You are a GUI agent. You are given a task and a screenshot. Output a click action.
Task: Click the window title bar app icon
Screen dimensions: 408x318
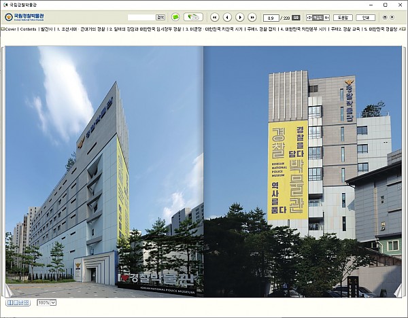coord(5,5)
